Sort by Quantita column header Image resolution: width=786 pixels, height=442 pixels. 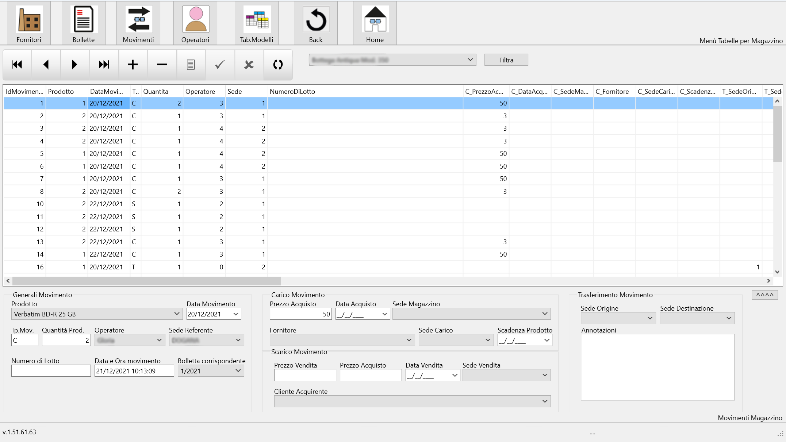pos(162,91)
